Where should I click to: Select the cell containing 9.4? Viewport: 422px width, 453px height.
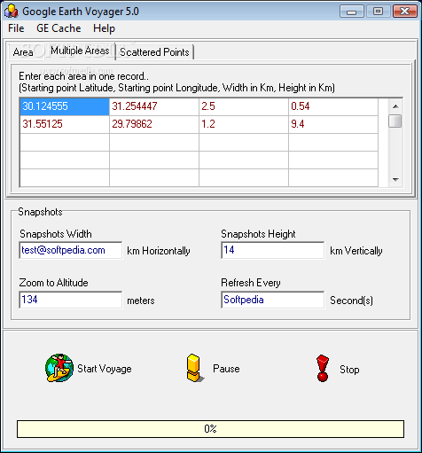[x=333, y=124]
